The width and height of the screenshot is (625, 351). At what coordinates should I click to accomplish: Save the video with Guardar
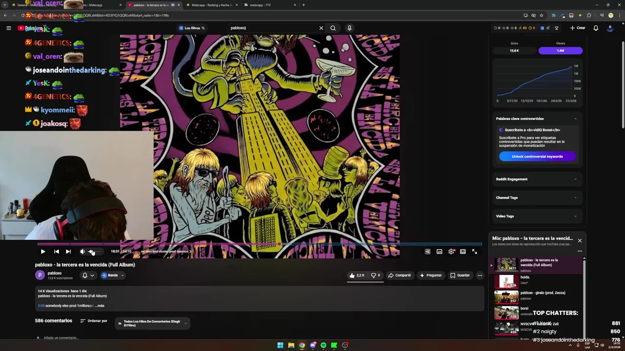click(x=460, y=275)
